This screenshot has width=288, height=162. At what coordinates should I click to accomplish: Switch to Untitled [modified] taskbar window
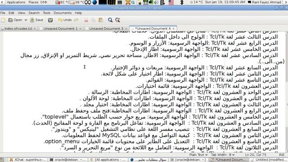tap(269, 160)
